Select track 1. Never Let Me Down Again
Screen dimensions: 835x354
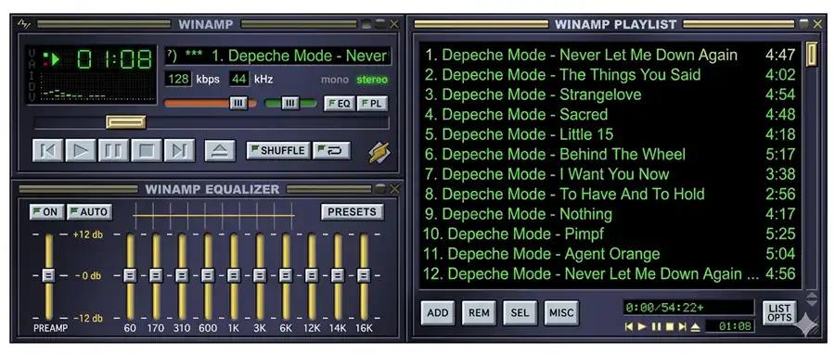click(x=610, y=55)
